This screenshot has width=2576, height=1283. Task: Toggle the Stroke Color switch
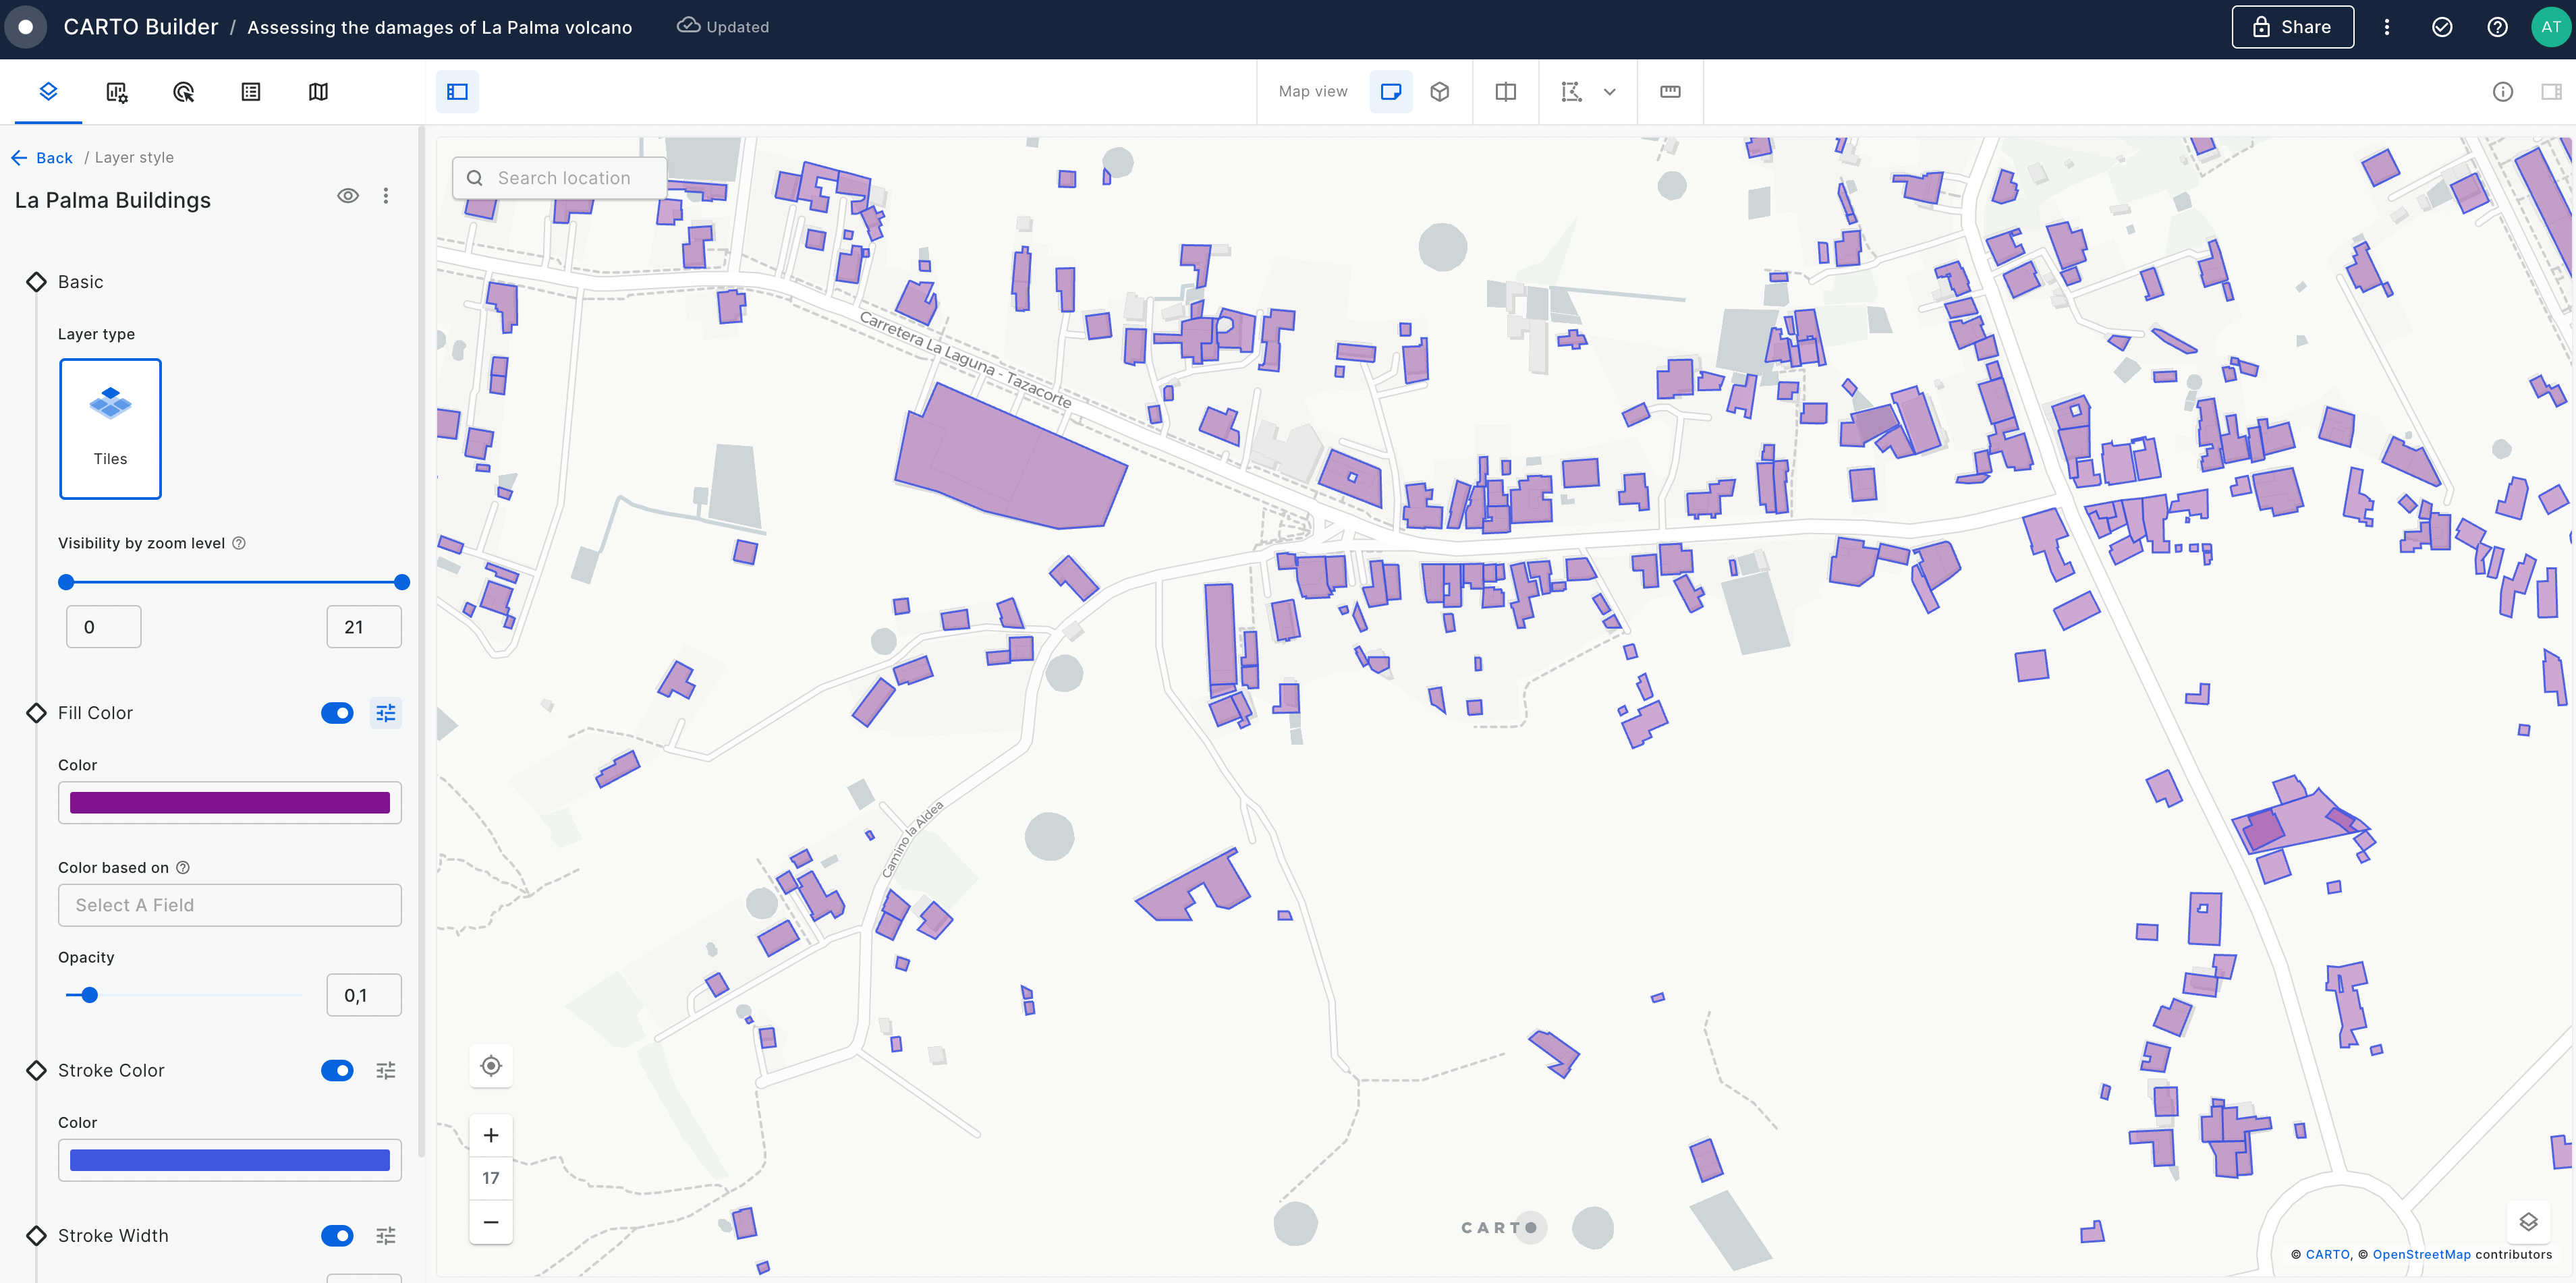337,1070
